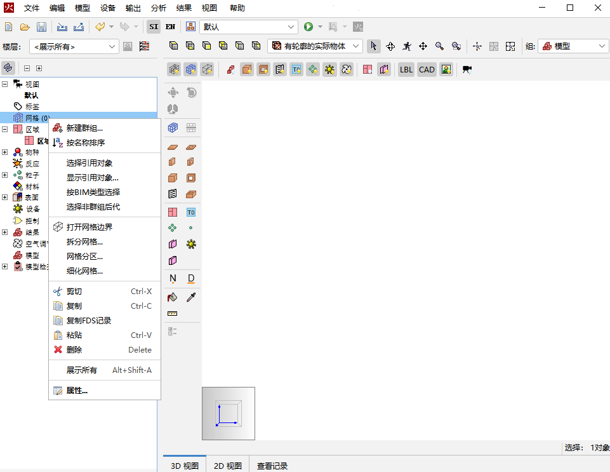Select the measure ruler tool

pos(172,313)
